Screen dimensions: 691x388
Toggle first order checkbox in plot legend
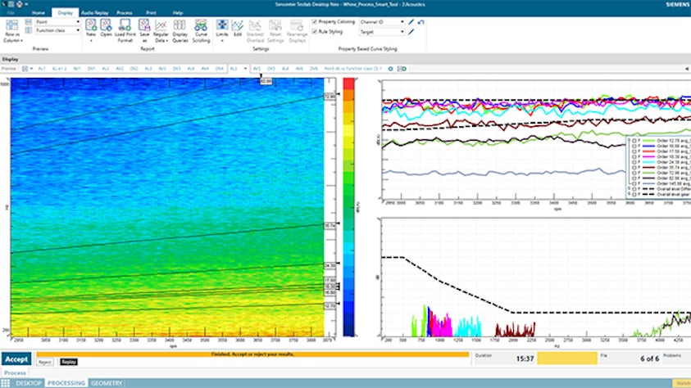click(634, 141)
